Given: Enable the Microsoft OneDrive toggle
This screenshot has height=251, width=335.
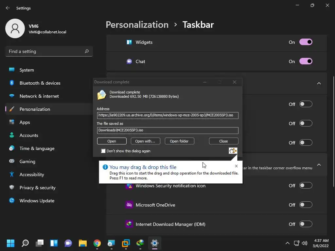Looking at the screenshot, I should [306, 205].
